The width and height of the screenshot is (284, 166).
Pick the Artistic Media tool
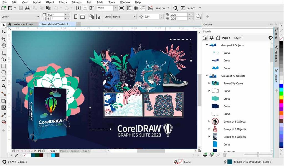(x=4, y=59)
